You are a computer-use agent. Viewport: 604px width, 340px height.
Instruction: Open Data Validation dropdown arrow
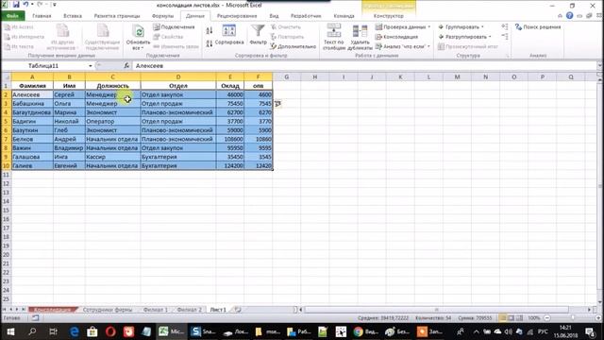click(x=429, y=27)
